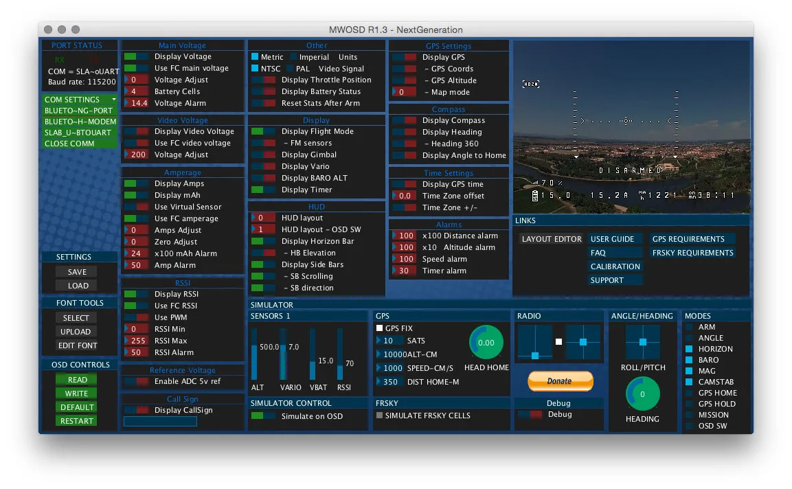This screenshot has width=792, height=489.
Task: Toggle the Display Voltage switch
Action: (x=136, y=57)
